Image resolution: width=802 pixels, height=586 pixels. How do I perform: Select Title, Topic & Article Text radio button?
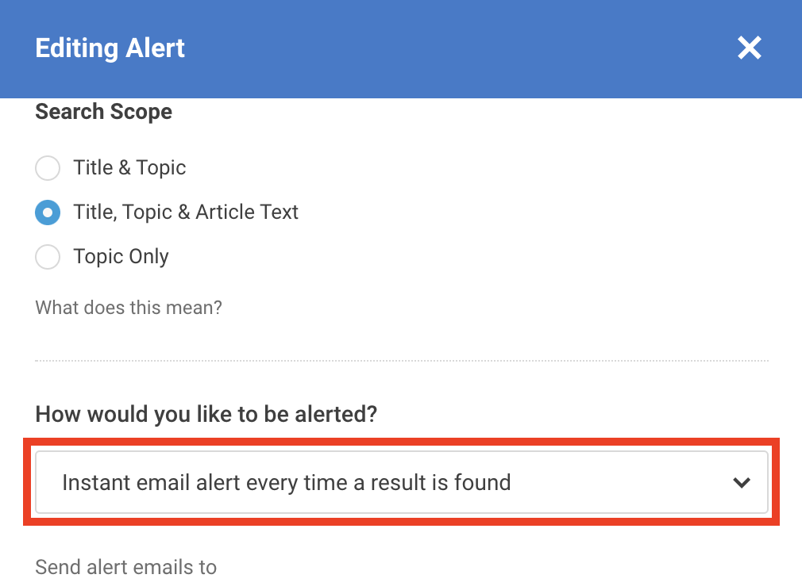(48, 213)
